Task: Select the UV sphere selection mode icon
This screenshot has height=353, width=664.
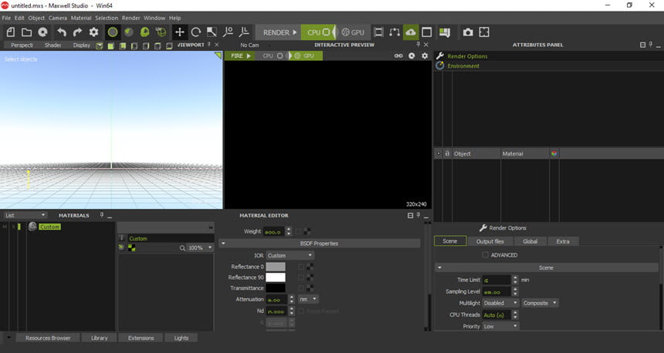Action: (x=161, y=32)
